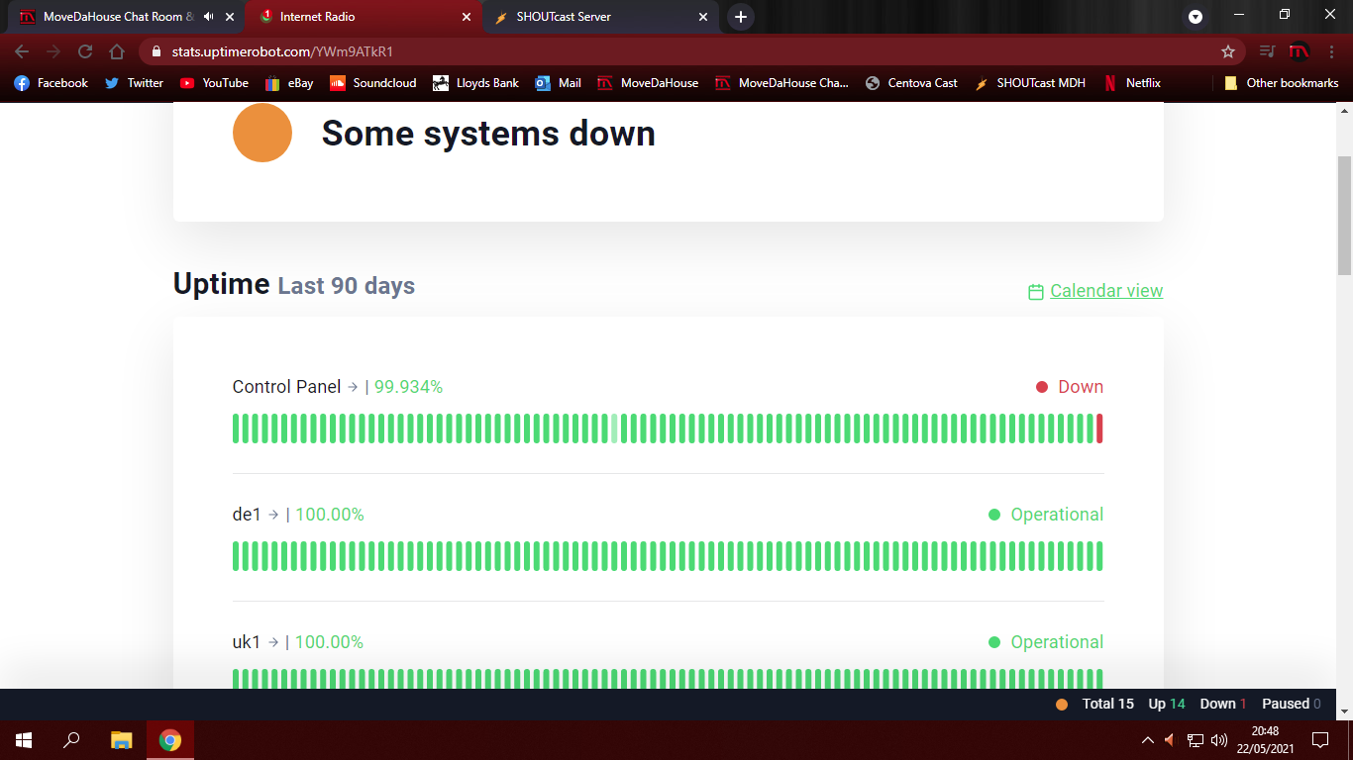
Task: Open the Calendar view link
Action: pyautogui.click(x=1105, y=291)
